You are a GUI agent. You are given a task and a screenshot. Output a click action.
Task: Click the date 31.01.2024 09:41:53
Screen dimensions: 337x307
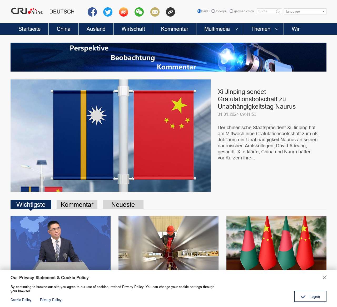click(237, 114)
